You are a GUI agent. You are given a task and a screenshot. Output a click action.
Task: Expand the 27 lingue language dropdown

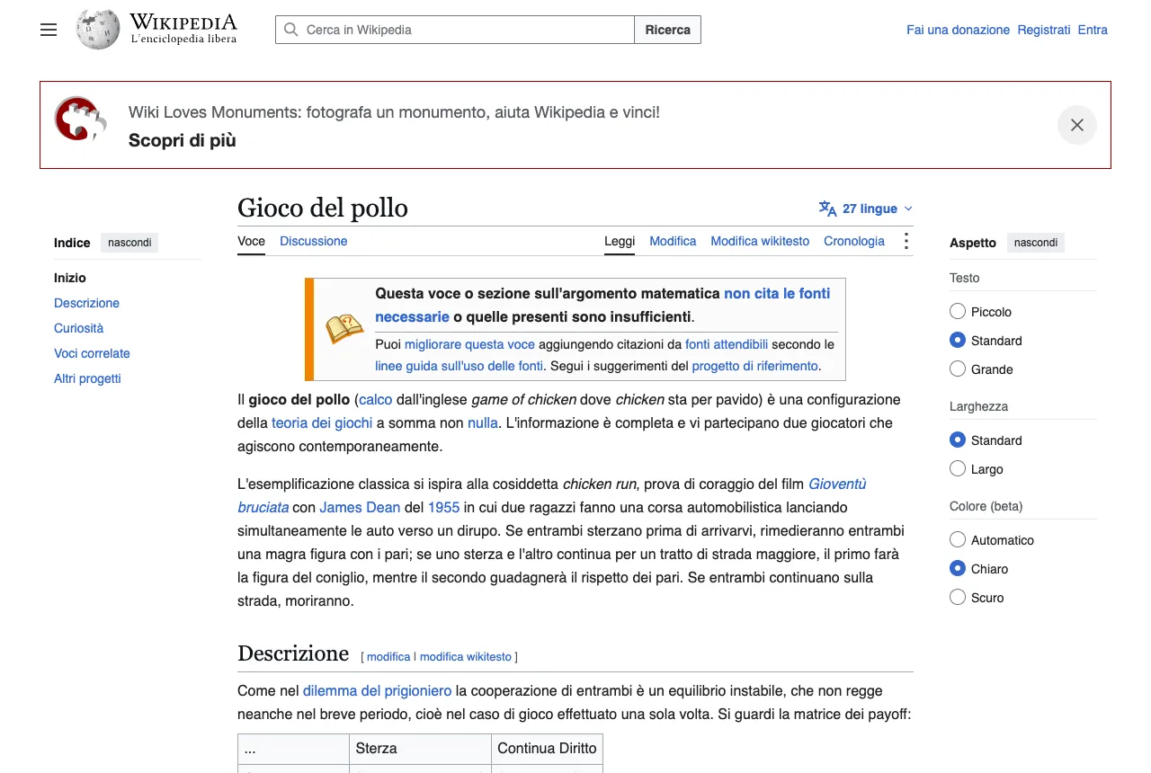(x=866, y=209)
